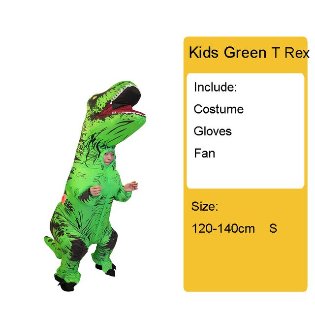Click the front clawed foot of the costume
Image resolution: width=315 pixels, height=315 pixels.
coord(106,270)
